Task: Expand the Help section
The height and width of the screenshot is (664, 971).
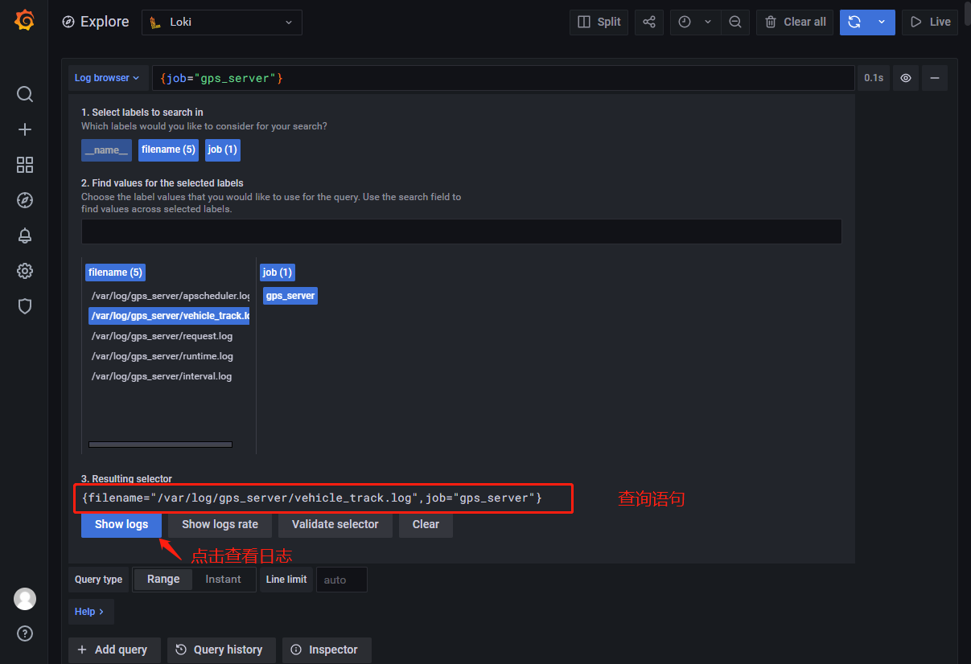Action: (90, 612)
